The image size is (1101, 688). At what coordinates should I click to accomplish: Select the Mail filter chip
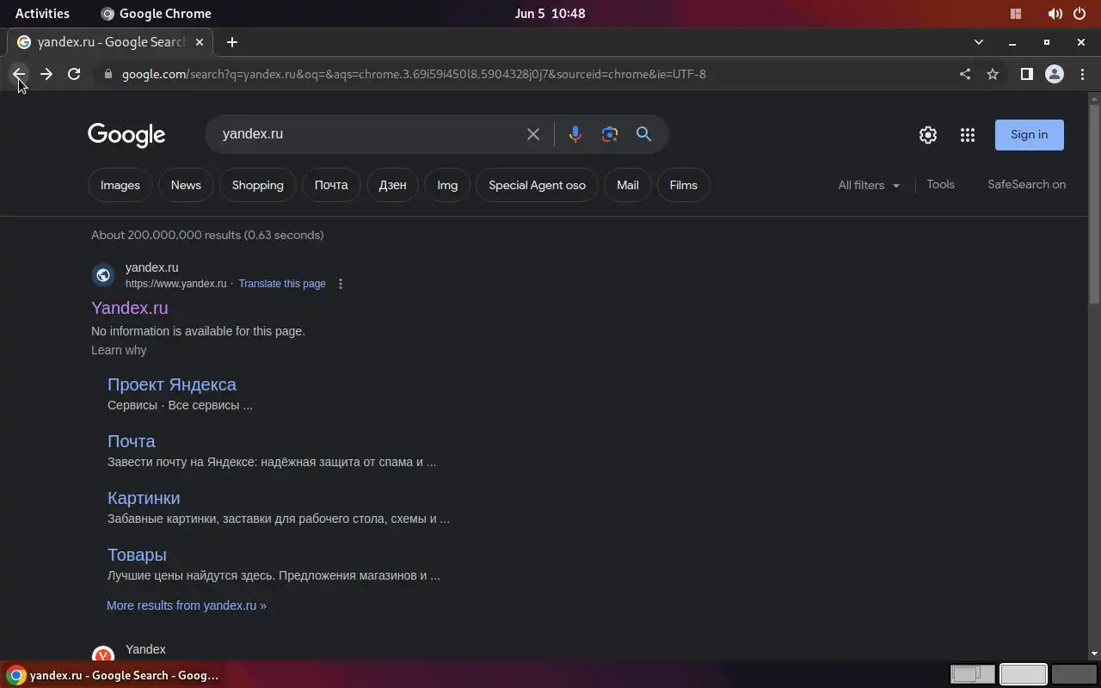(628, 185)
